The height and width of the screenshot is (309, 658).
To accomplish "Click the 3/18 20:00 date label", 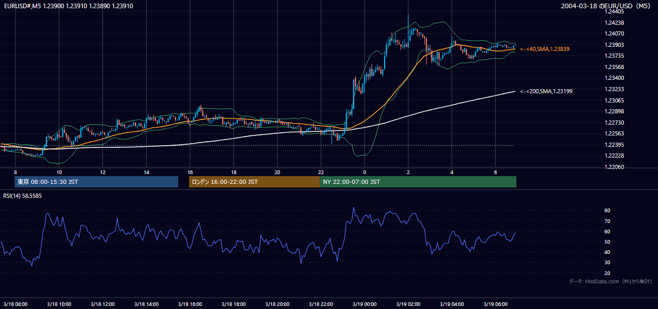I will 278,304.
